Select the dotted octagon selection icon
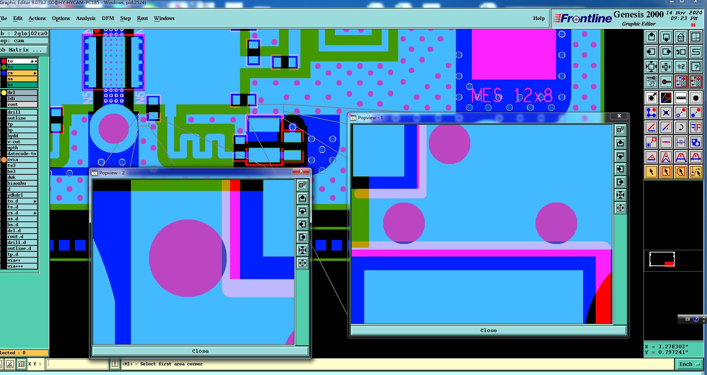The height and width of the screenshot is (375, 707). click(x=696, y=98)
